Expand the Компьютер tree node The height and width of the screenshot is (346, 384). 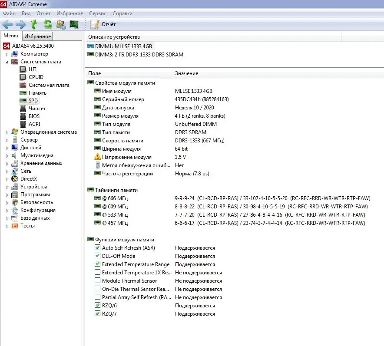[7, 54]
